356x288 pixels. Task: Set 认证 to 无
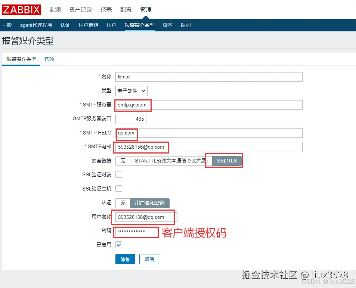[x=123, y=203]
